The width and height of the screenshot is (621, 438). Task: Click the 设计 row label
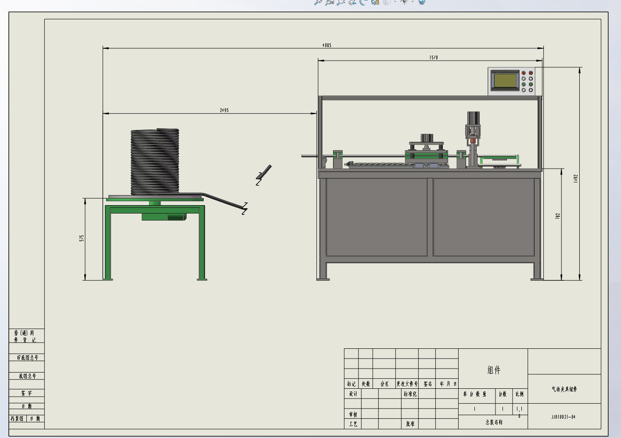(x=353, y=394)
